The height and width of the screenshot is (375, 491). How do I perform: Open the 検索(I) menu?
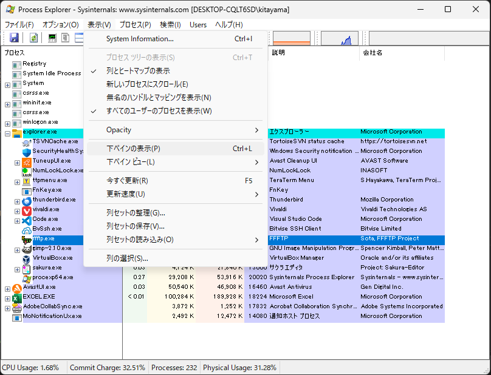coord(170,25)
